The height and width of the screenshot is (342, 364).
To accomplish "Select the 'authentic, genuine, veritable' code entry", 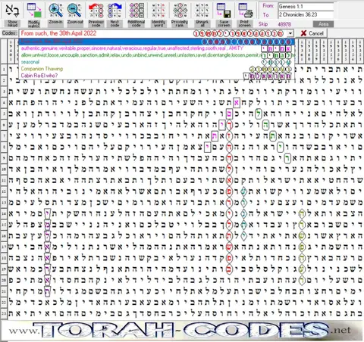I will (x=157, y=48).
